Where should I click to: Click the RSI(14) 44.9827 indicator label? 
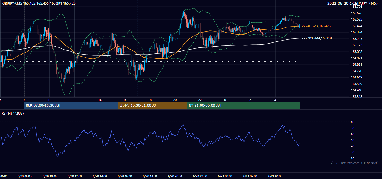pos(13,113)
